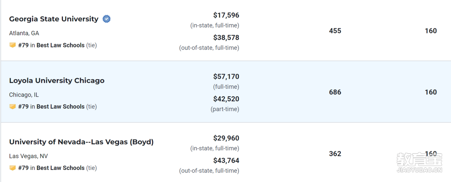Click Best Law Schools link under Loyola Chicago
Screen dimensions: 451x182
61,107
